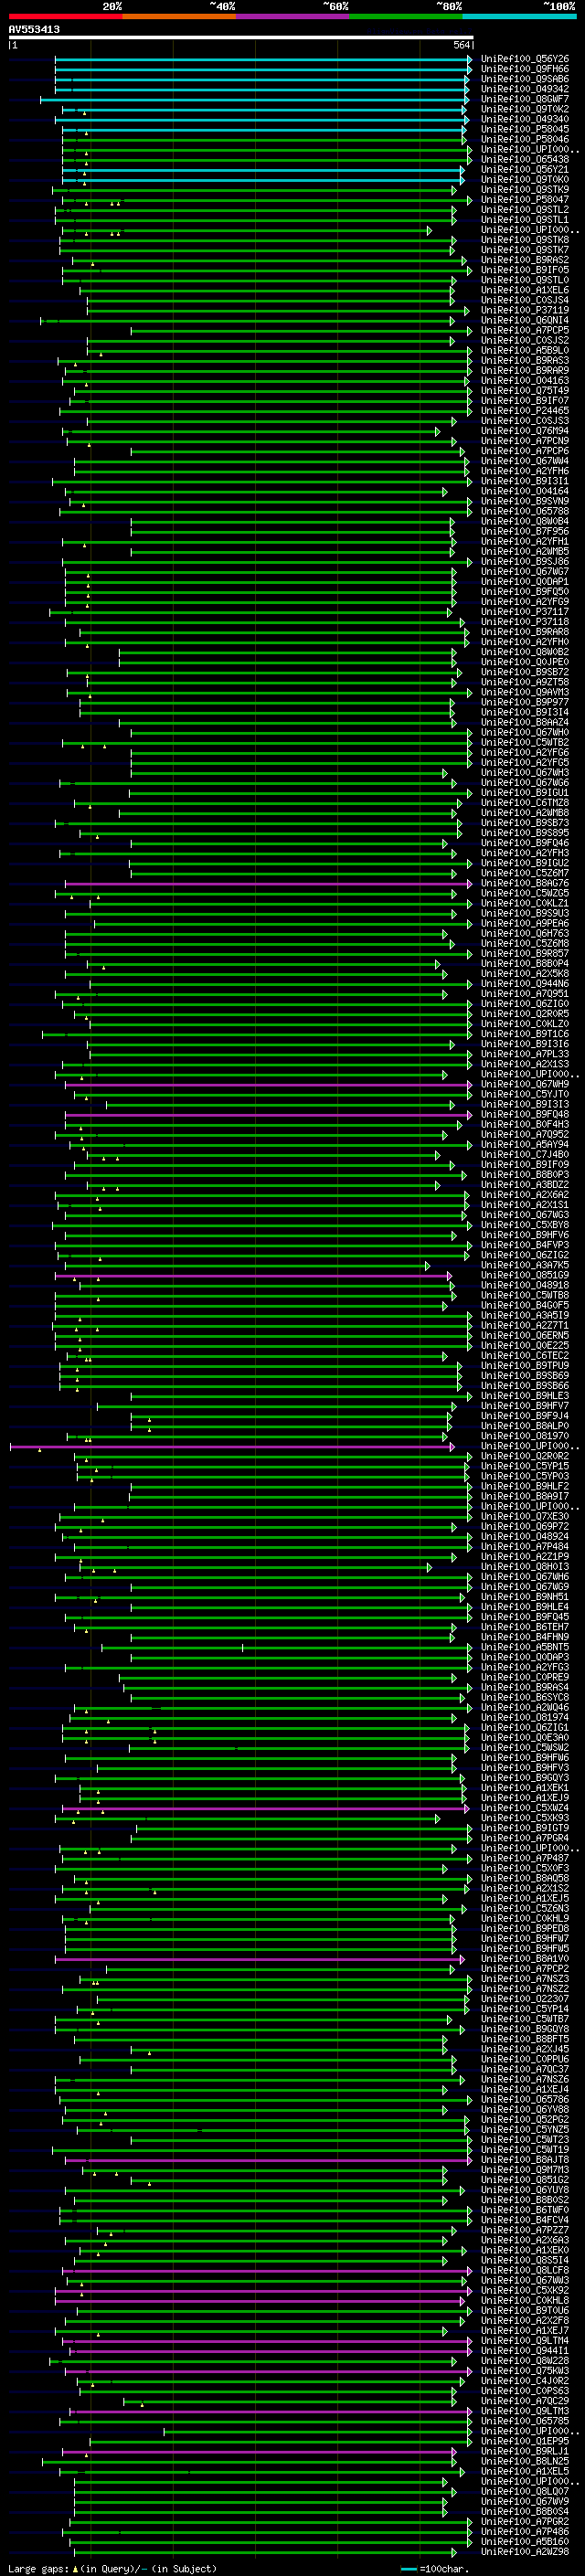Click the white query sequence bar
Viewport: 585px width, 2576px height.
click(x=241, y=38)
